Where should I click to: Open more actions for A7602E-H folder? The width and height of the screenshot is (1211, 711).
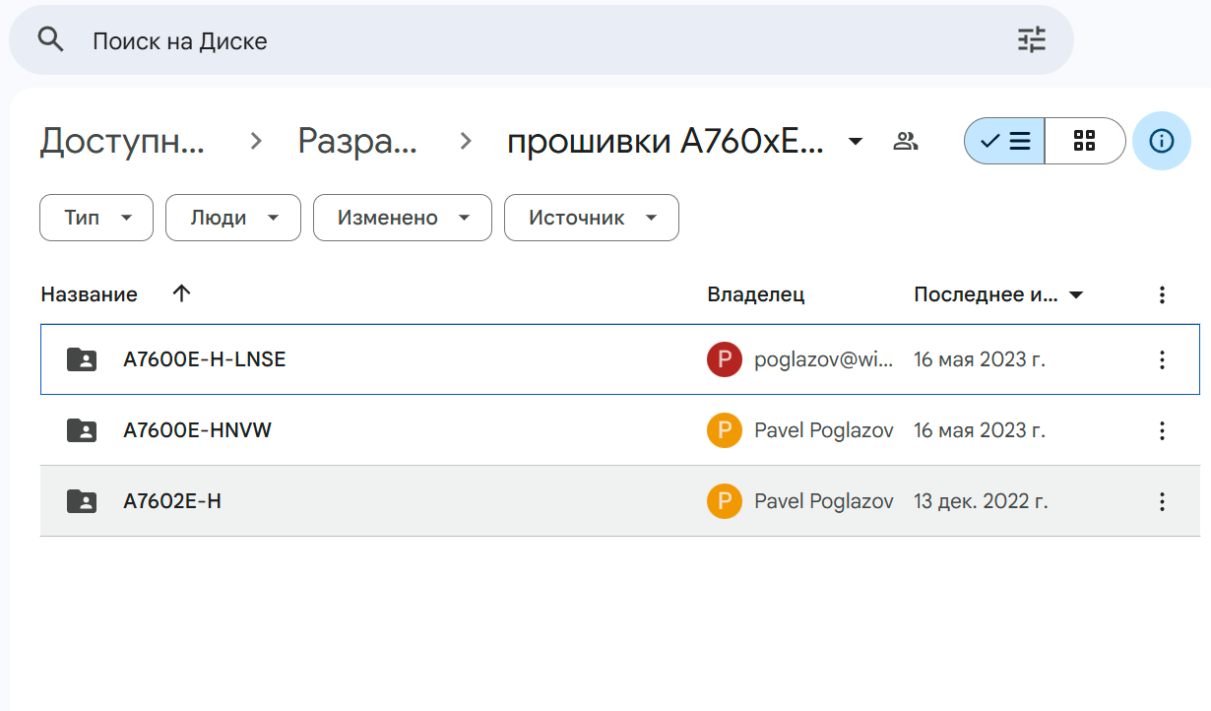click(1162, 501)
